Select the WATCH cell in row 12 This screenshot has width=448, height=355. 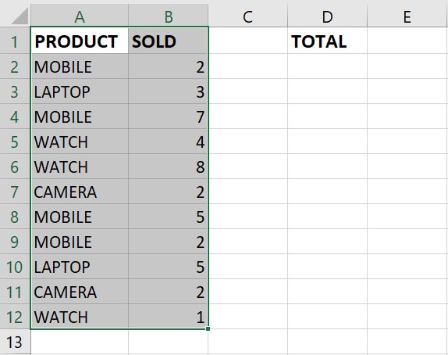(x=80, y=317)
